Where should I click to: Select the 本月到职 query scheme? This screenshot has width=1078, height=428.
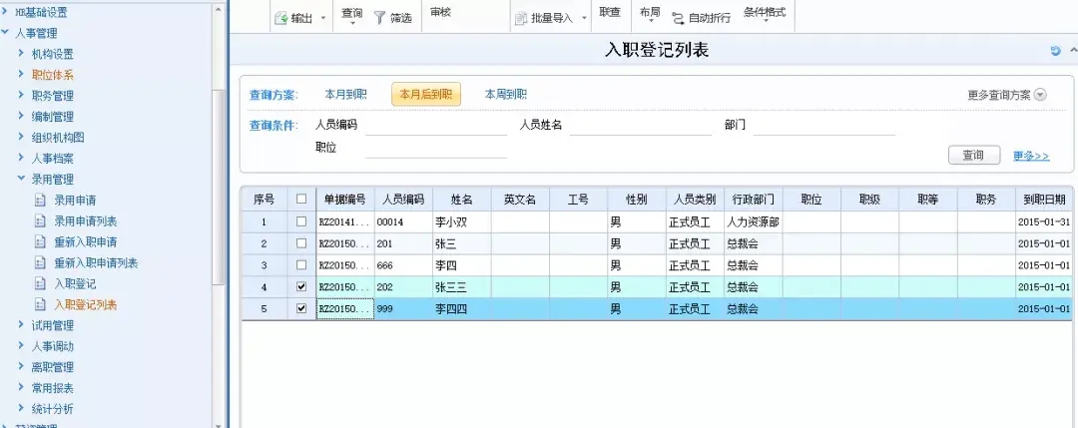coord(345,95)
